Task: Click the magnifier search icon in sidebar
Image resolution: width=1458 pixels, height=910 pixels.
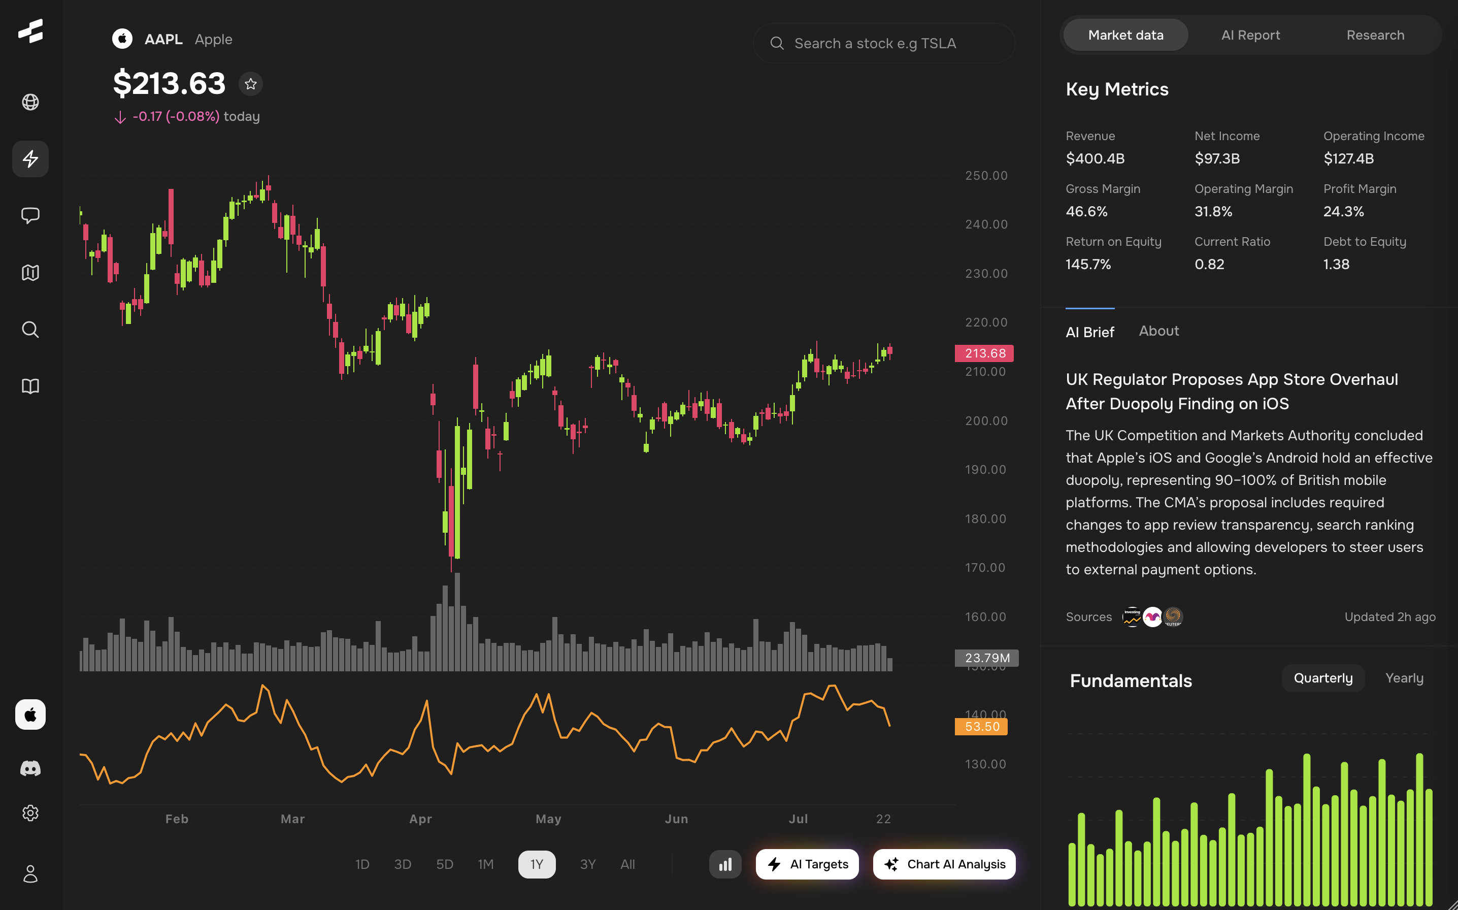Action: pos(30,329)
